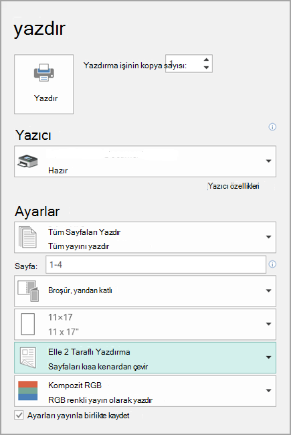Click the Sayfa page range field

pyautogui.click(x=156, y=264)
